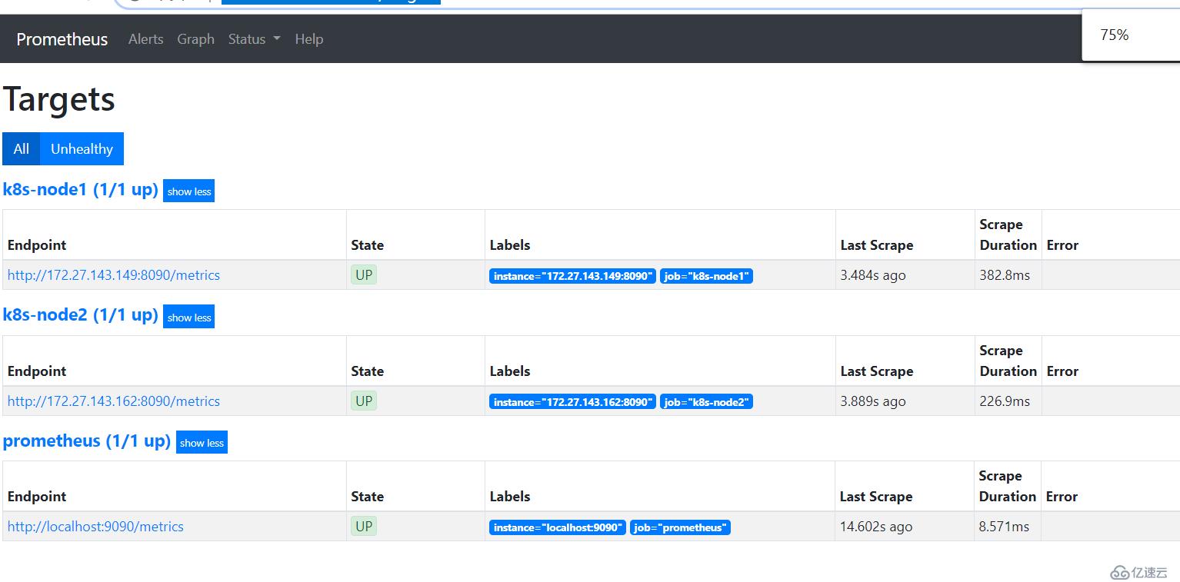Collapse prometheus group with show less
The image size is (1180, 582).
202,443
